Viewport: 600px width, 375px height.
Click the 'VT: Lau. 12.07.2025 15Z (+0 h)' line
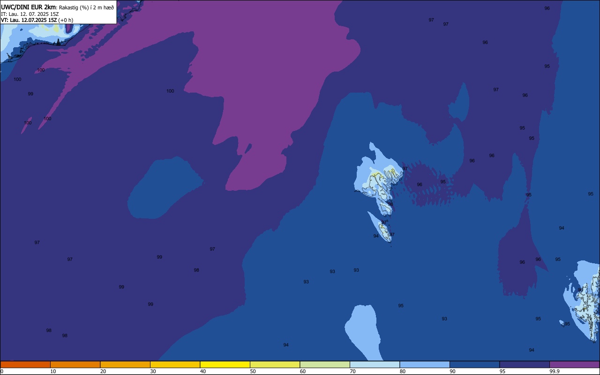pyautogui.click(x=37, y=20)
